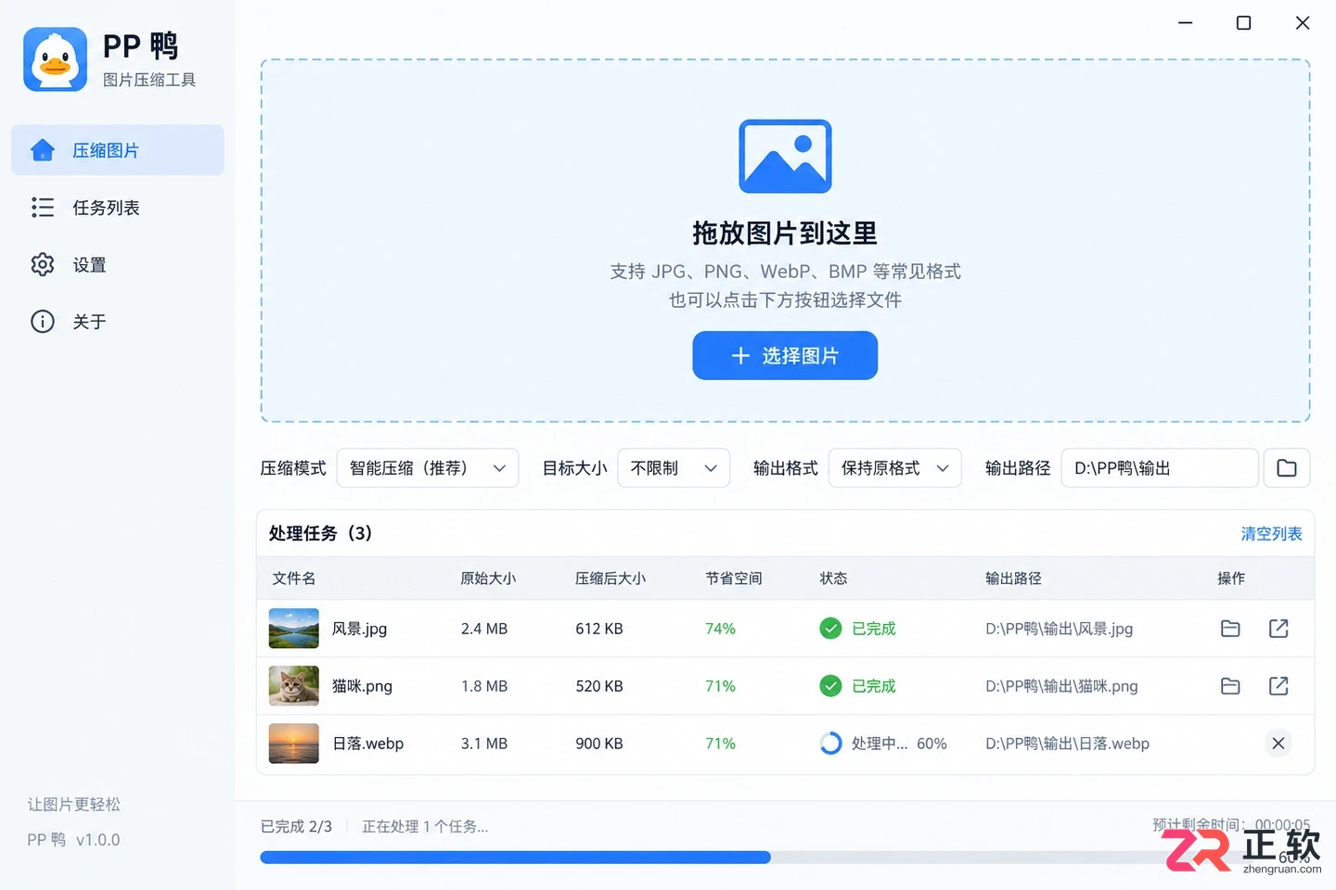Click the 风景.jpg thumbnail
The height and width of the screenshot is (890, 1336).
[x=294, y=629]
